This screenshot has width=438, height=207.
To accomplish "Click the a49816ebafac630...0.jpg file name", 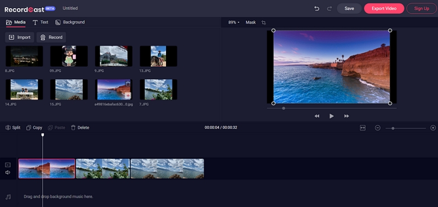I will 113,104.
